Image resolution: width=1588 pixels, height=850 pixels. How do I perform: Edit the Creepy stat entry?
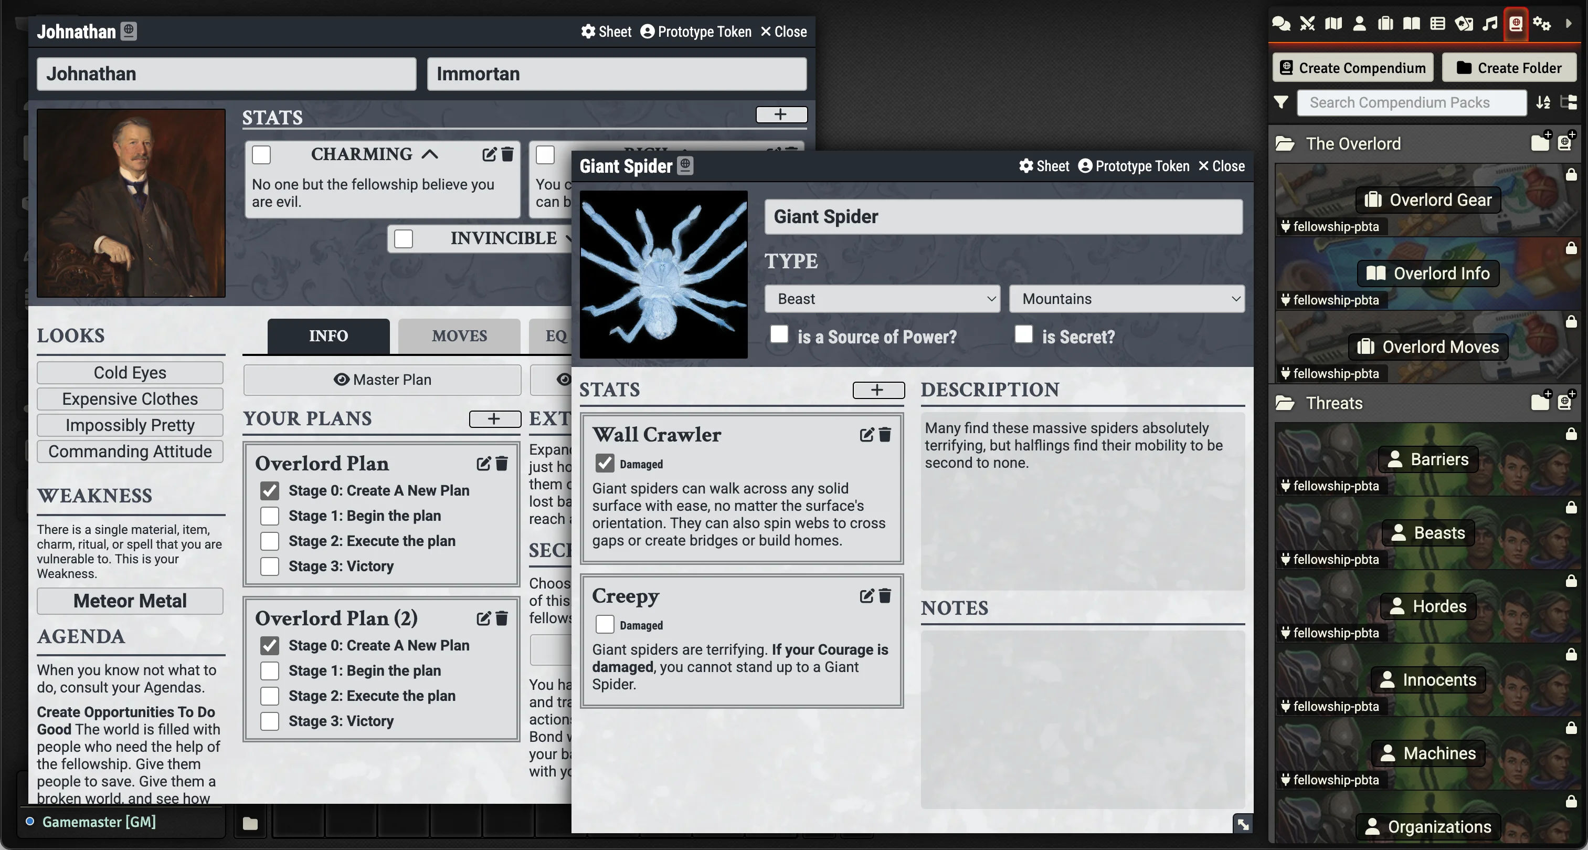pos(866,596)
